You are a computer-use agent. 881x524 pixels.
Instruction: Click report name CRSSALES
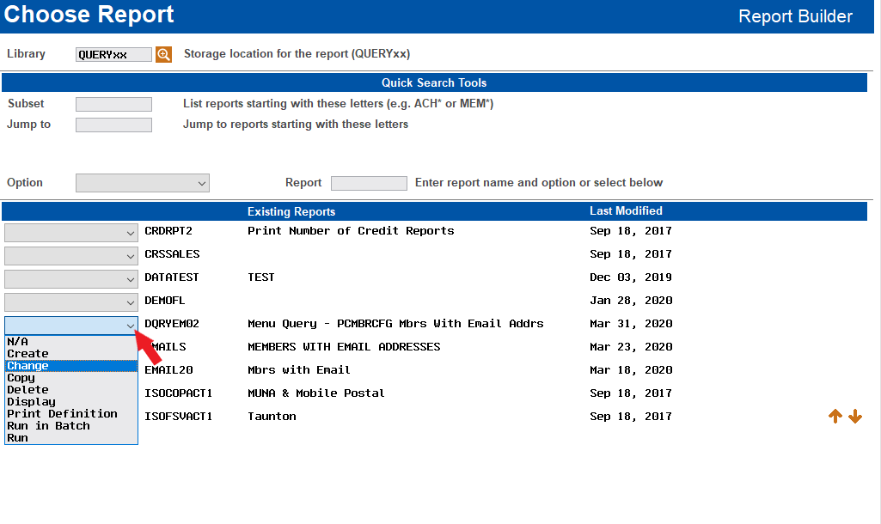tap(172, 254)
